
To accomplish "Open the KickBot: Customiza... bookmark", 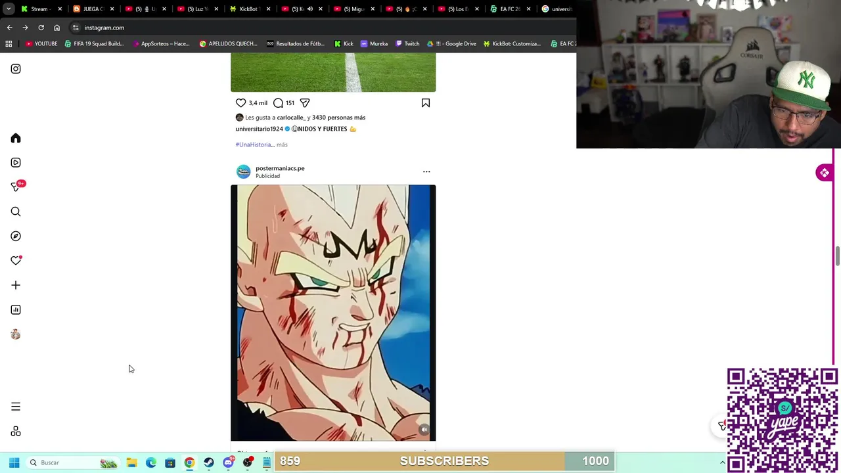I will point(512,44).
